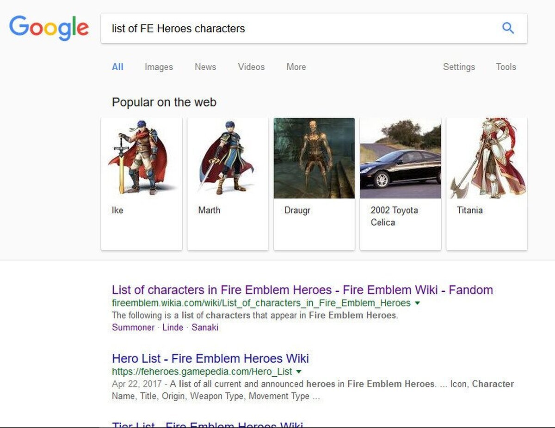Open Hero List - Fire Emblem Heroes Wiki result
555x428 pixels.
tap(210, 358)
